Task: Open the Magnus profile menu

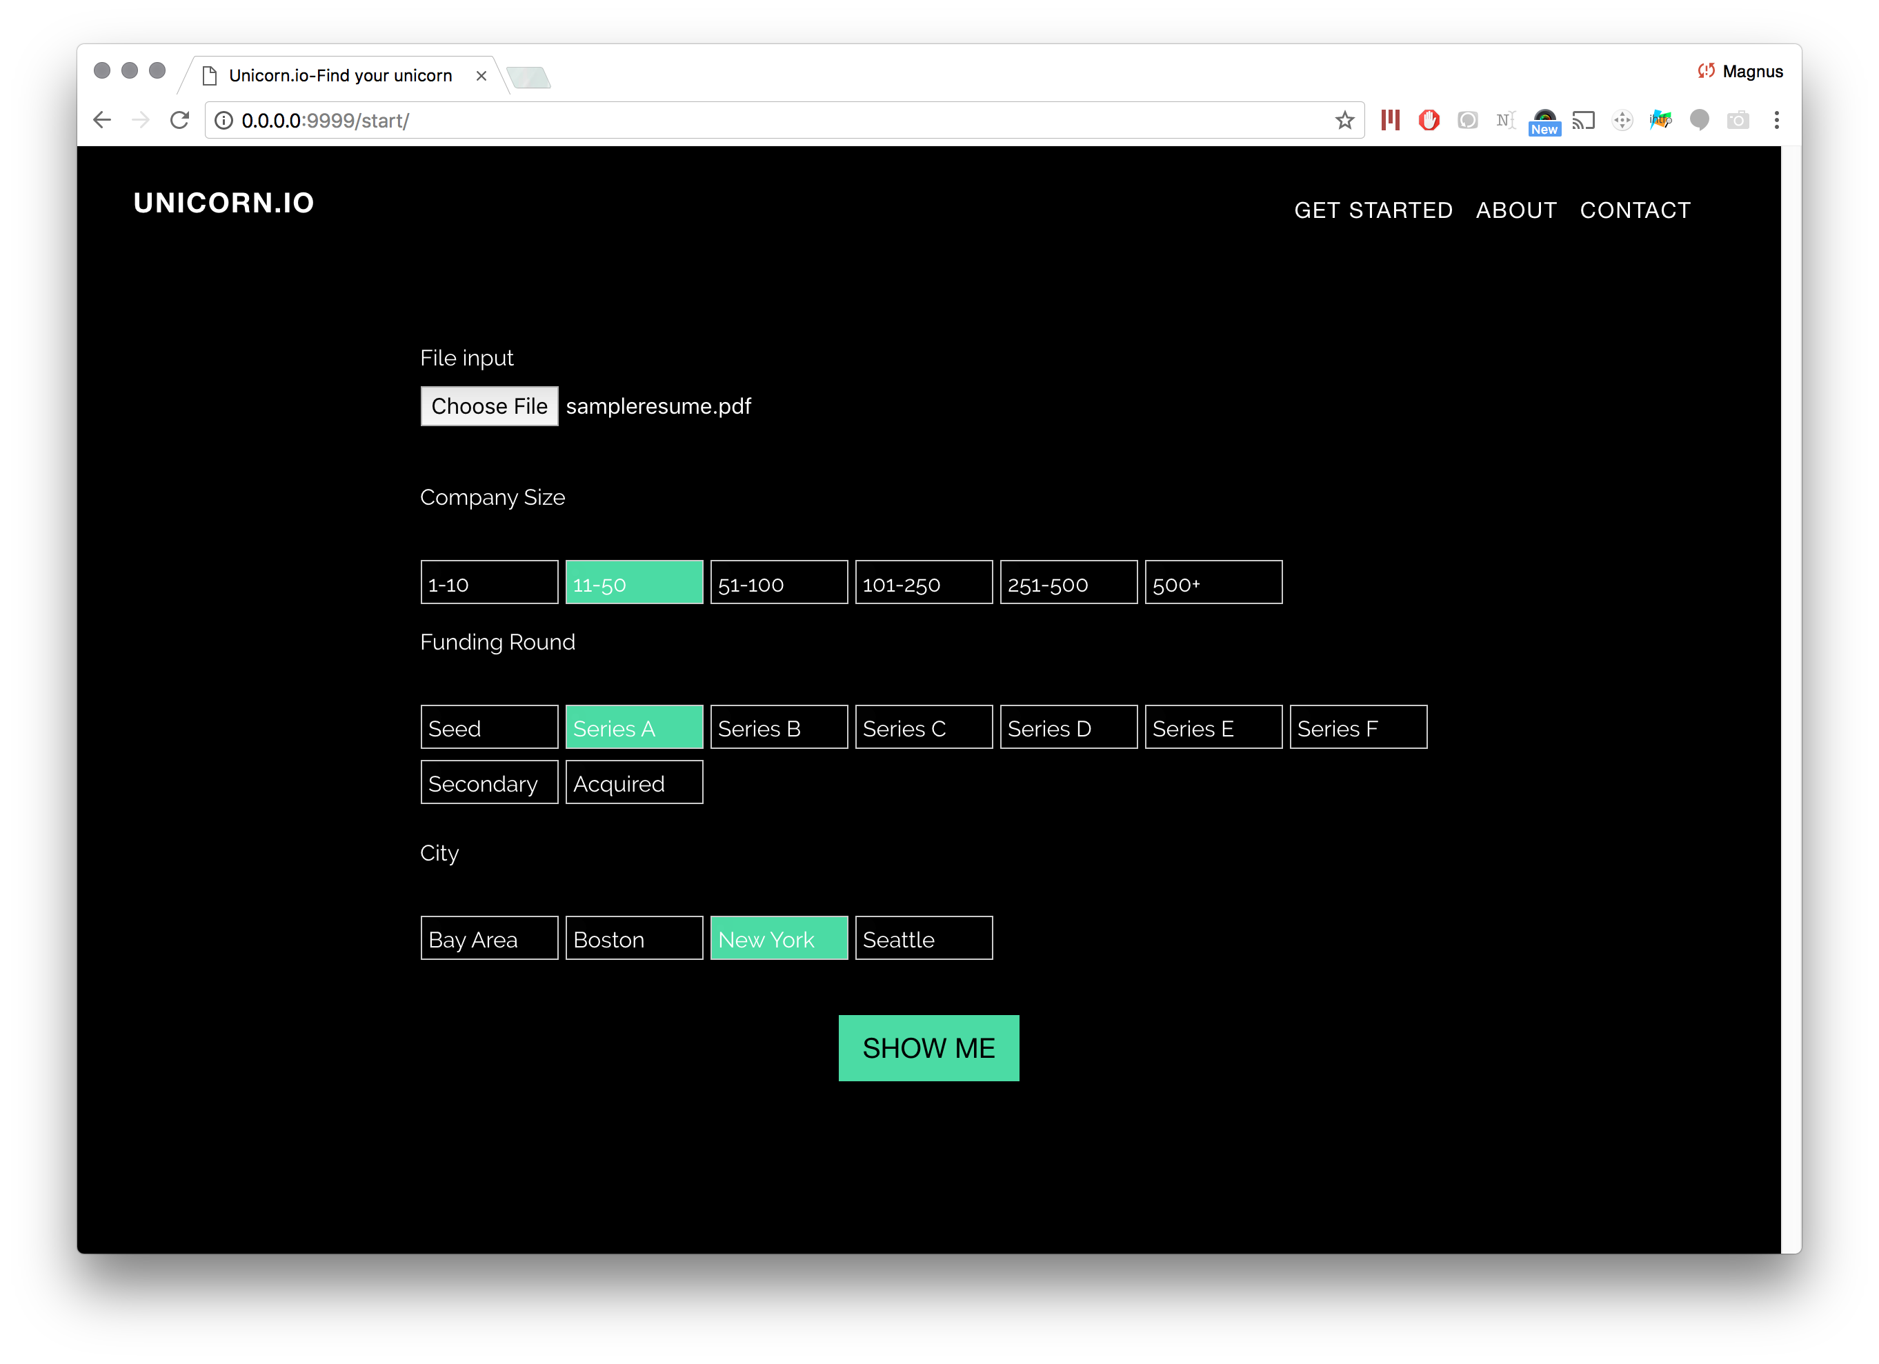Action: [x=1740, y=72]
